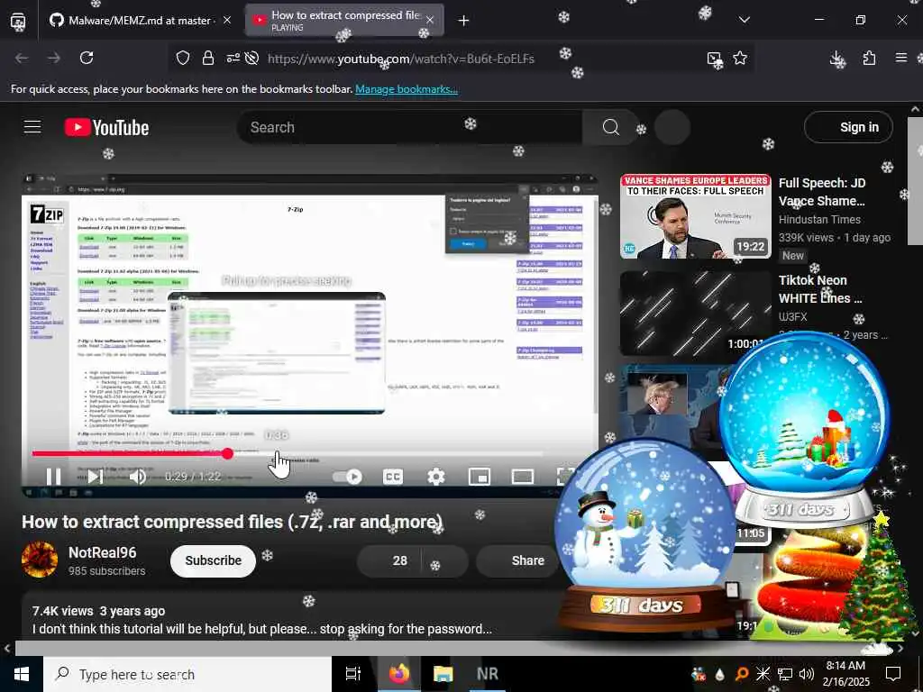Open Hindustan Times channel name
This screenshot has height=692, width=923.
[819, 220]
